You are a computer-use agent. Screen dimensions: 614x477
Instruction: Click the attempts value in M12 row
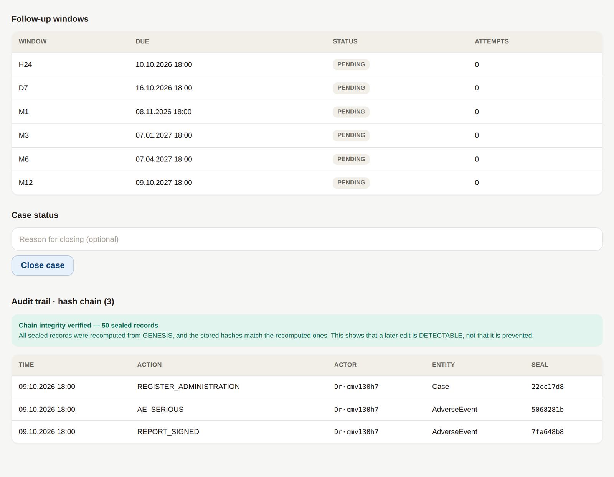tap(477, 183)
